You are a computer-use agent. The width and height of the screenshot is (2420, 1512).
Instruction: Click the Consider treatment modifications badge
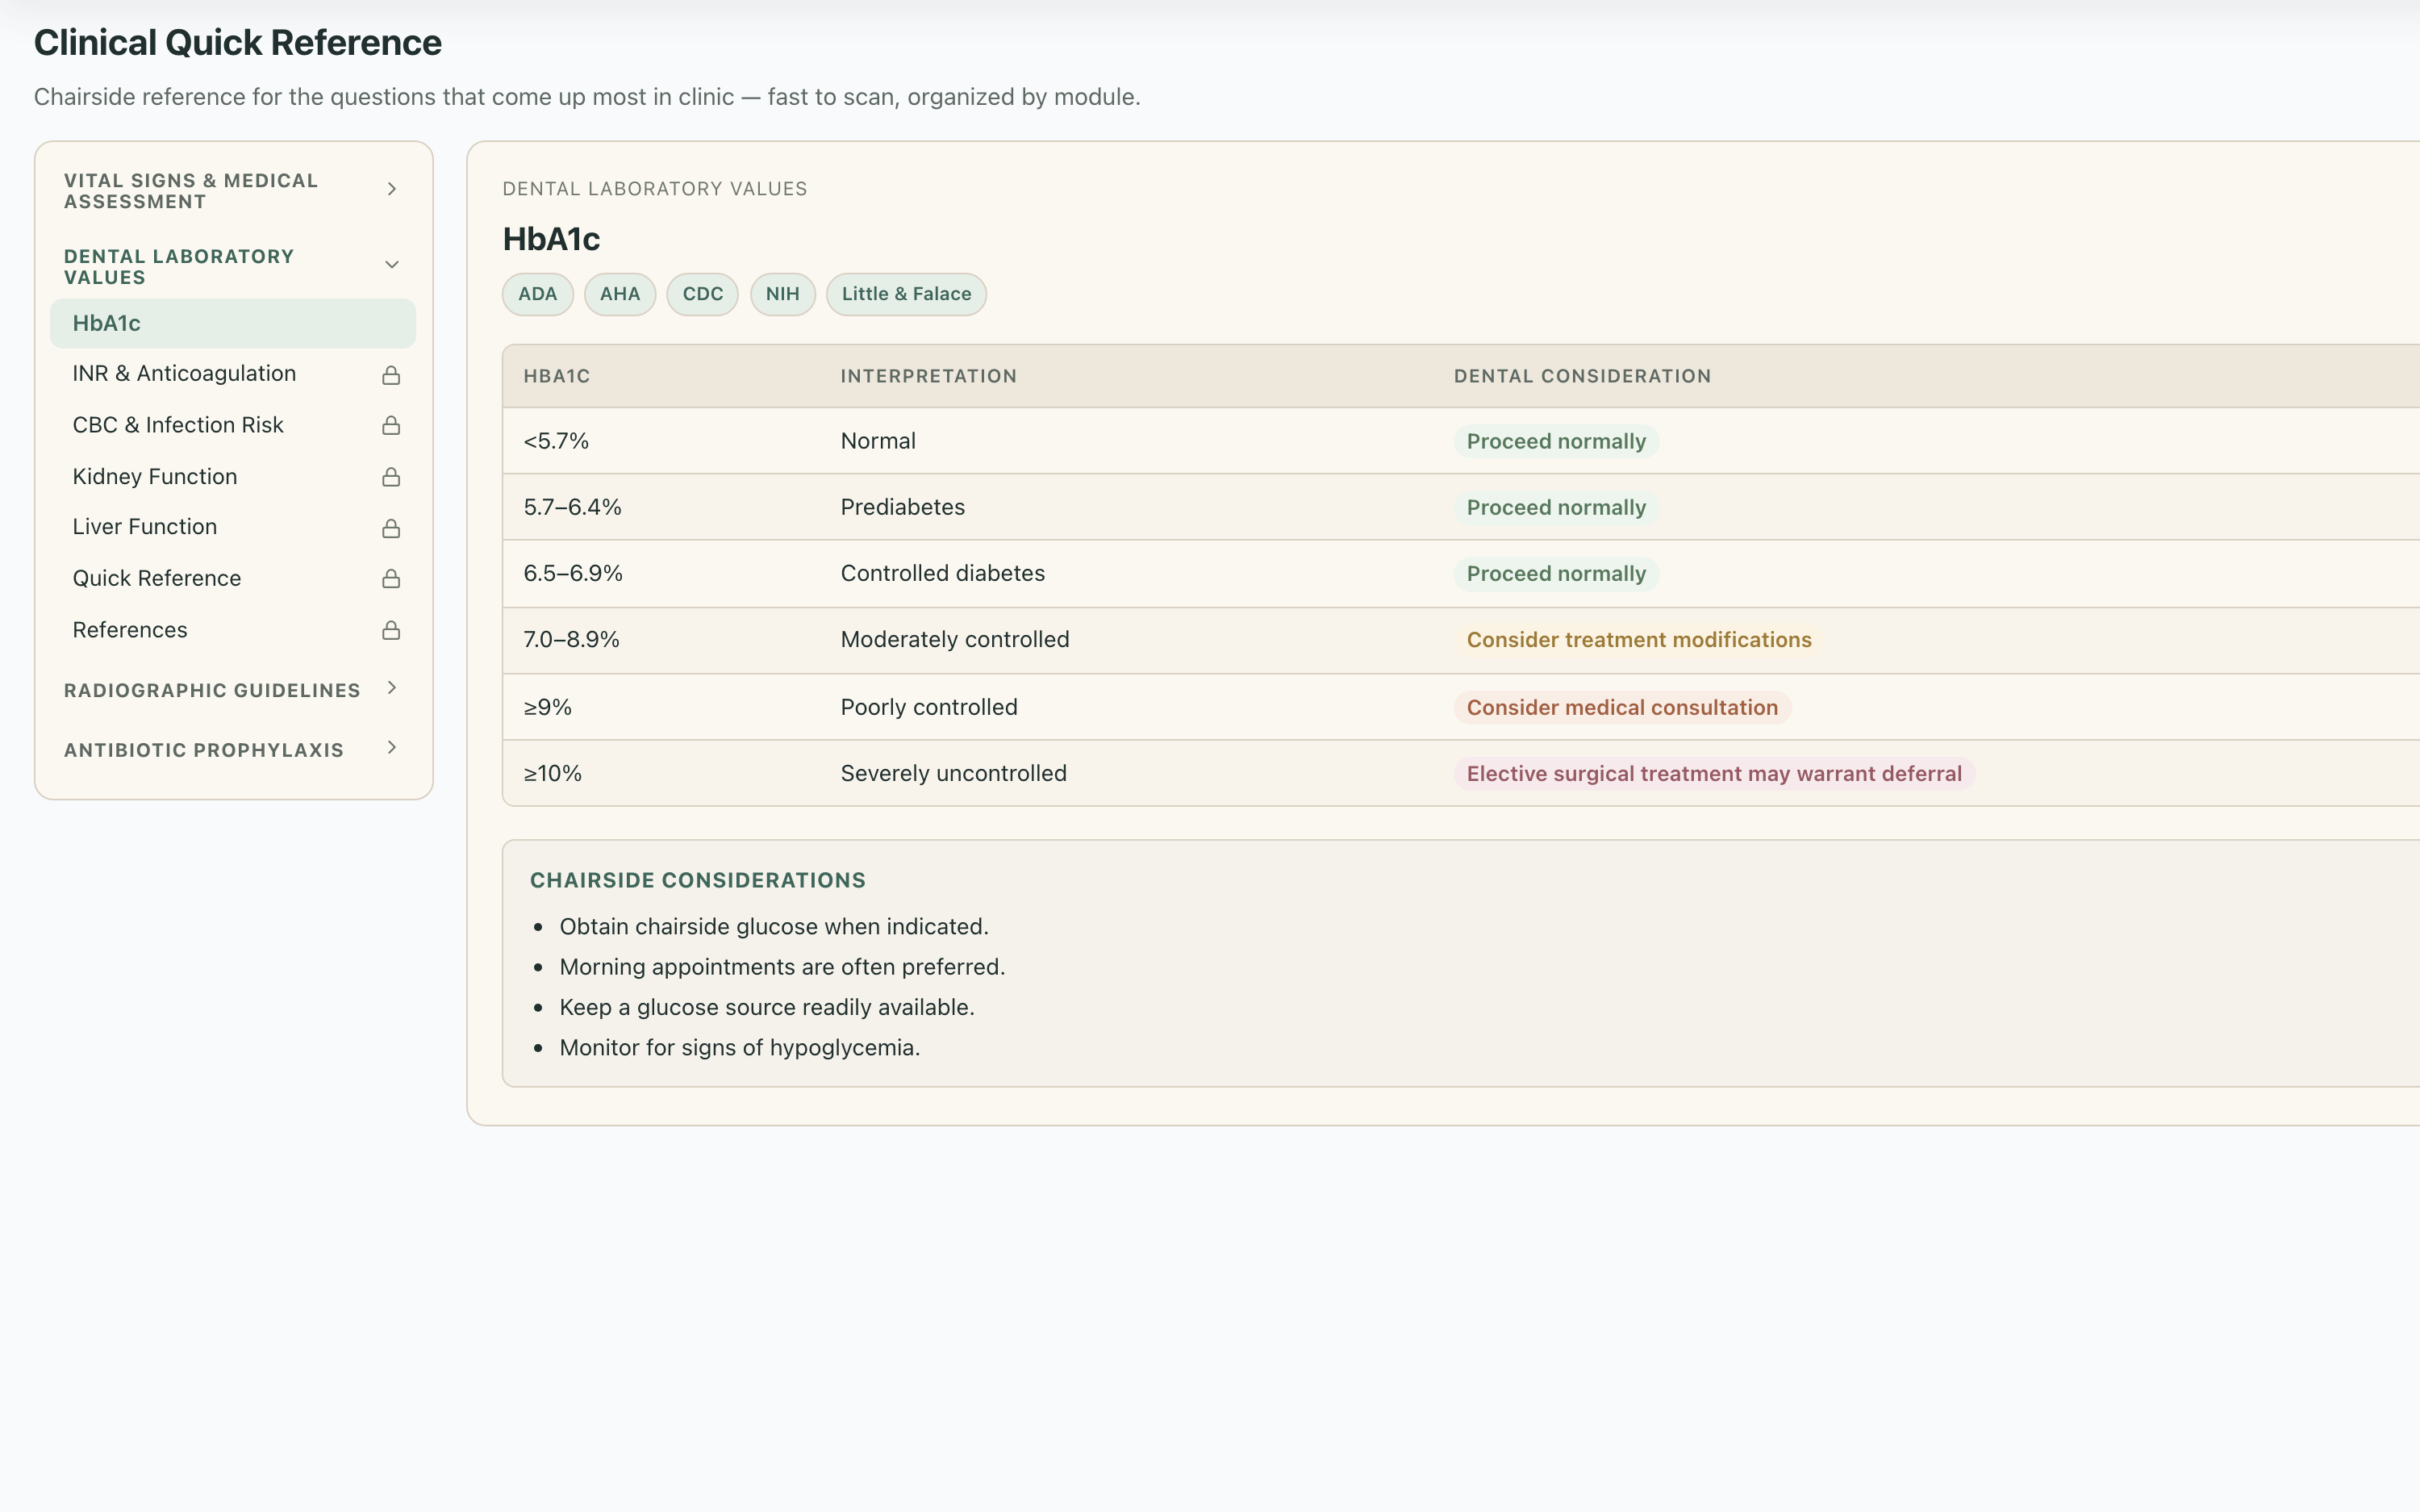click(x=1638, y=640)
